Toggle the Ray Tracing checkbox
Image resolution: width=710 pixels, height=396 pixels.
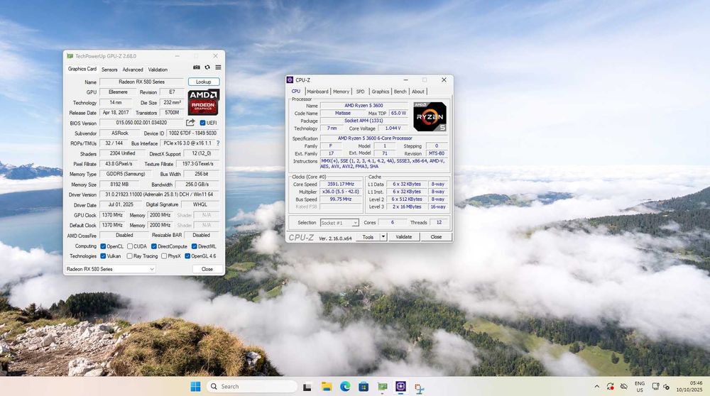[x=129, y=256]
